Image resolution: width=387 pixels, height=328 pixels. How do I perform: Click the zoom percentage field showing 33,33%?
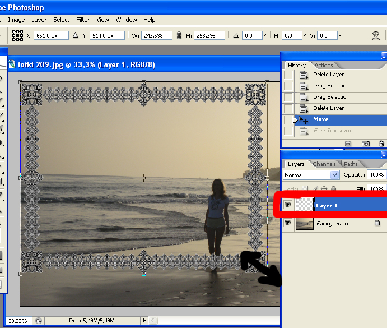18,321
